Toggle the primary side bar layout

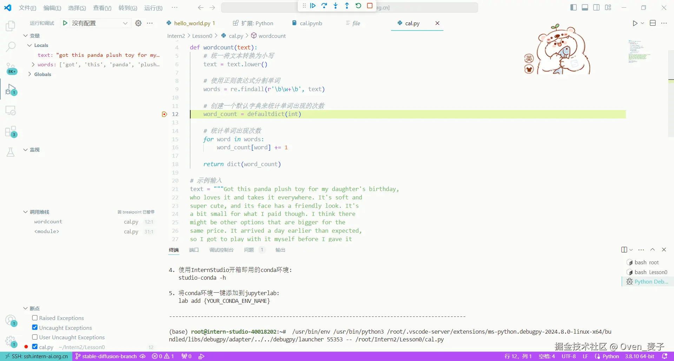coord(574,7)
